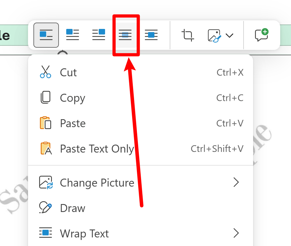Choose the right-aligned square wrap icon
Image resolution: width=291 pixels, height=246 pixels.
click(x=99, y=35)
